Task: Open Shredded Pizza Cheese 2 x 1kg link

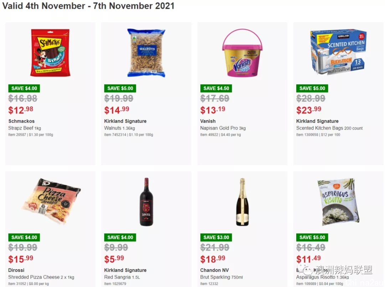Action: point(41,277)
